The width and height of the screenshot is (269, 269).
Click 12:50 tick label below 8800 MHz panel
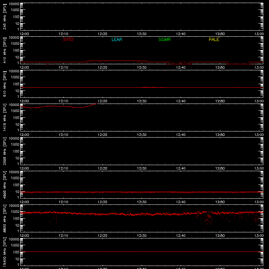point(220,236)
